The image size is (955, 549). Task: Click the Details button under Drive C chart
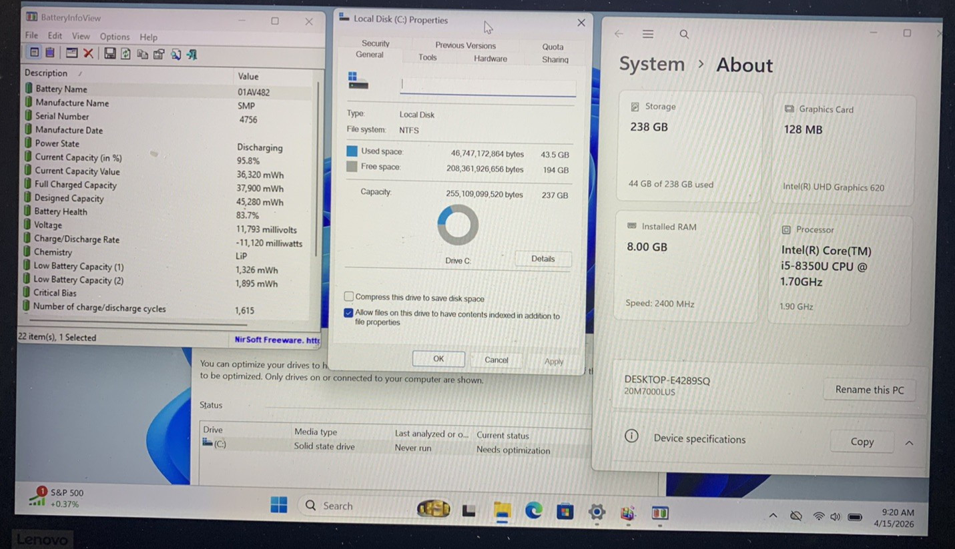pyautogui.click(x=543, y=259)
